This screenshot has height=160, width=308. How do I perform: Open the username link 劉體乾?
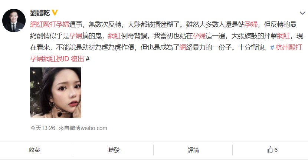40,13
